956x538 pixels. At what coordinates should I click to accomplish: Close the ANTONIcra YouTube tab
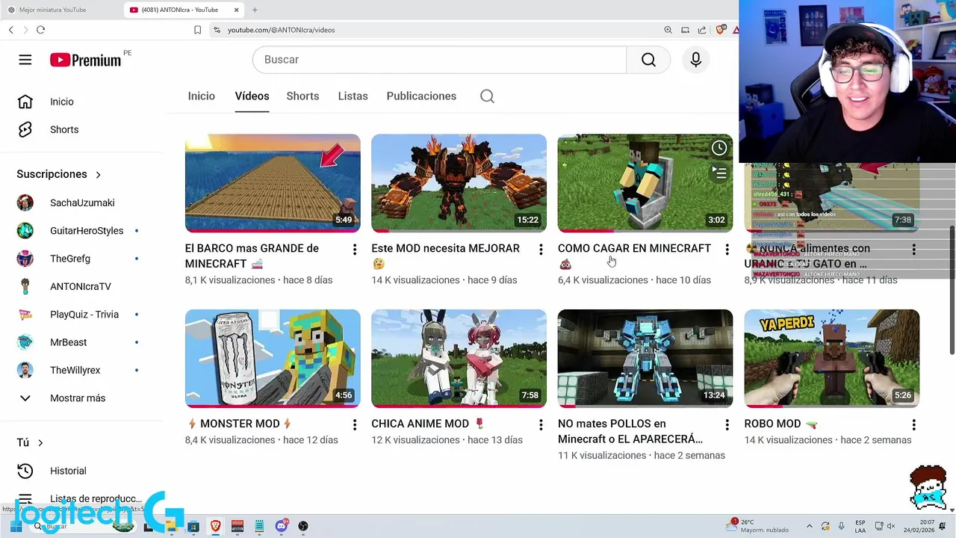(x=237, y=10)
